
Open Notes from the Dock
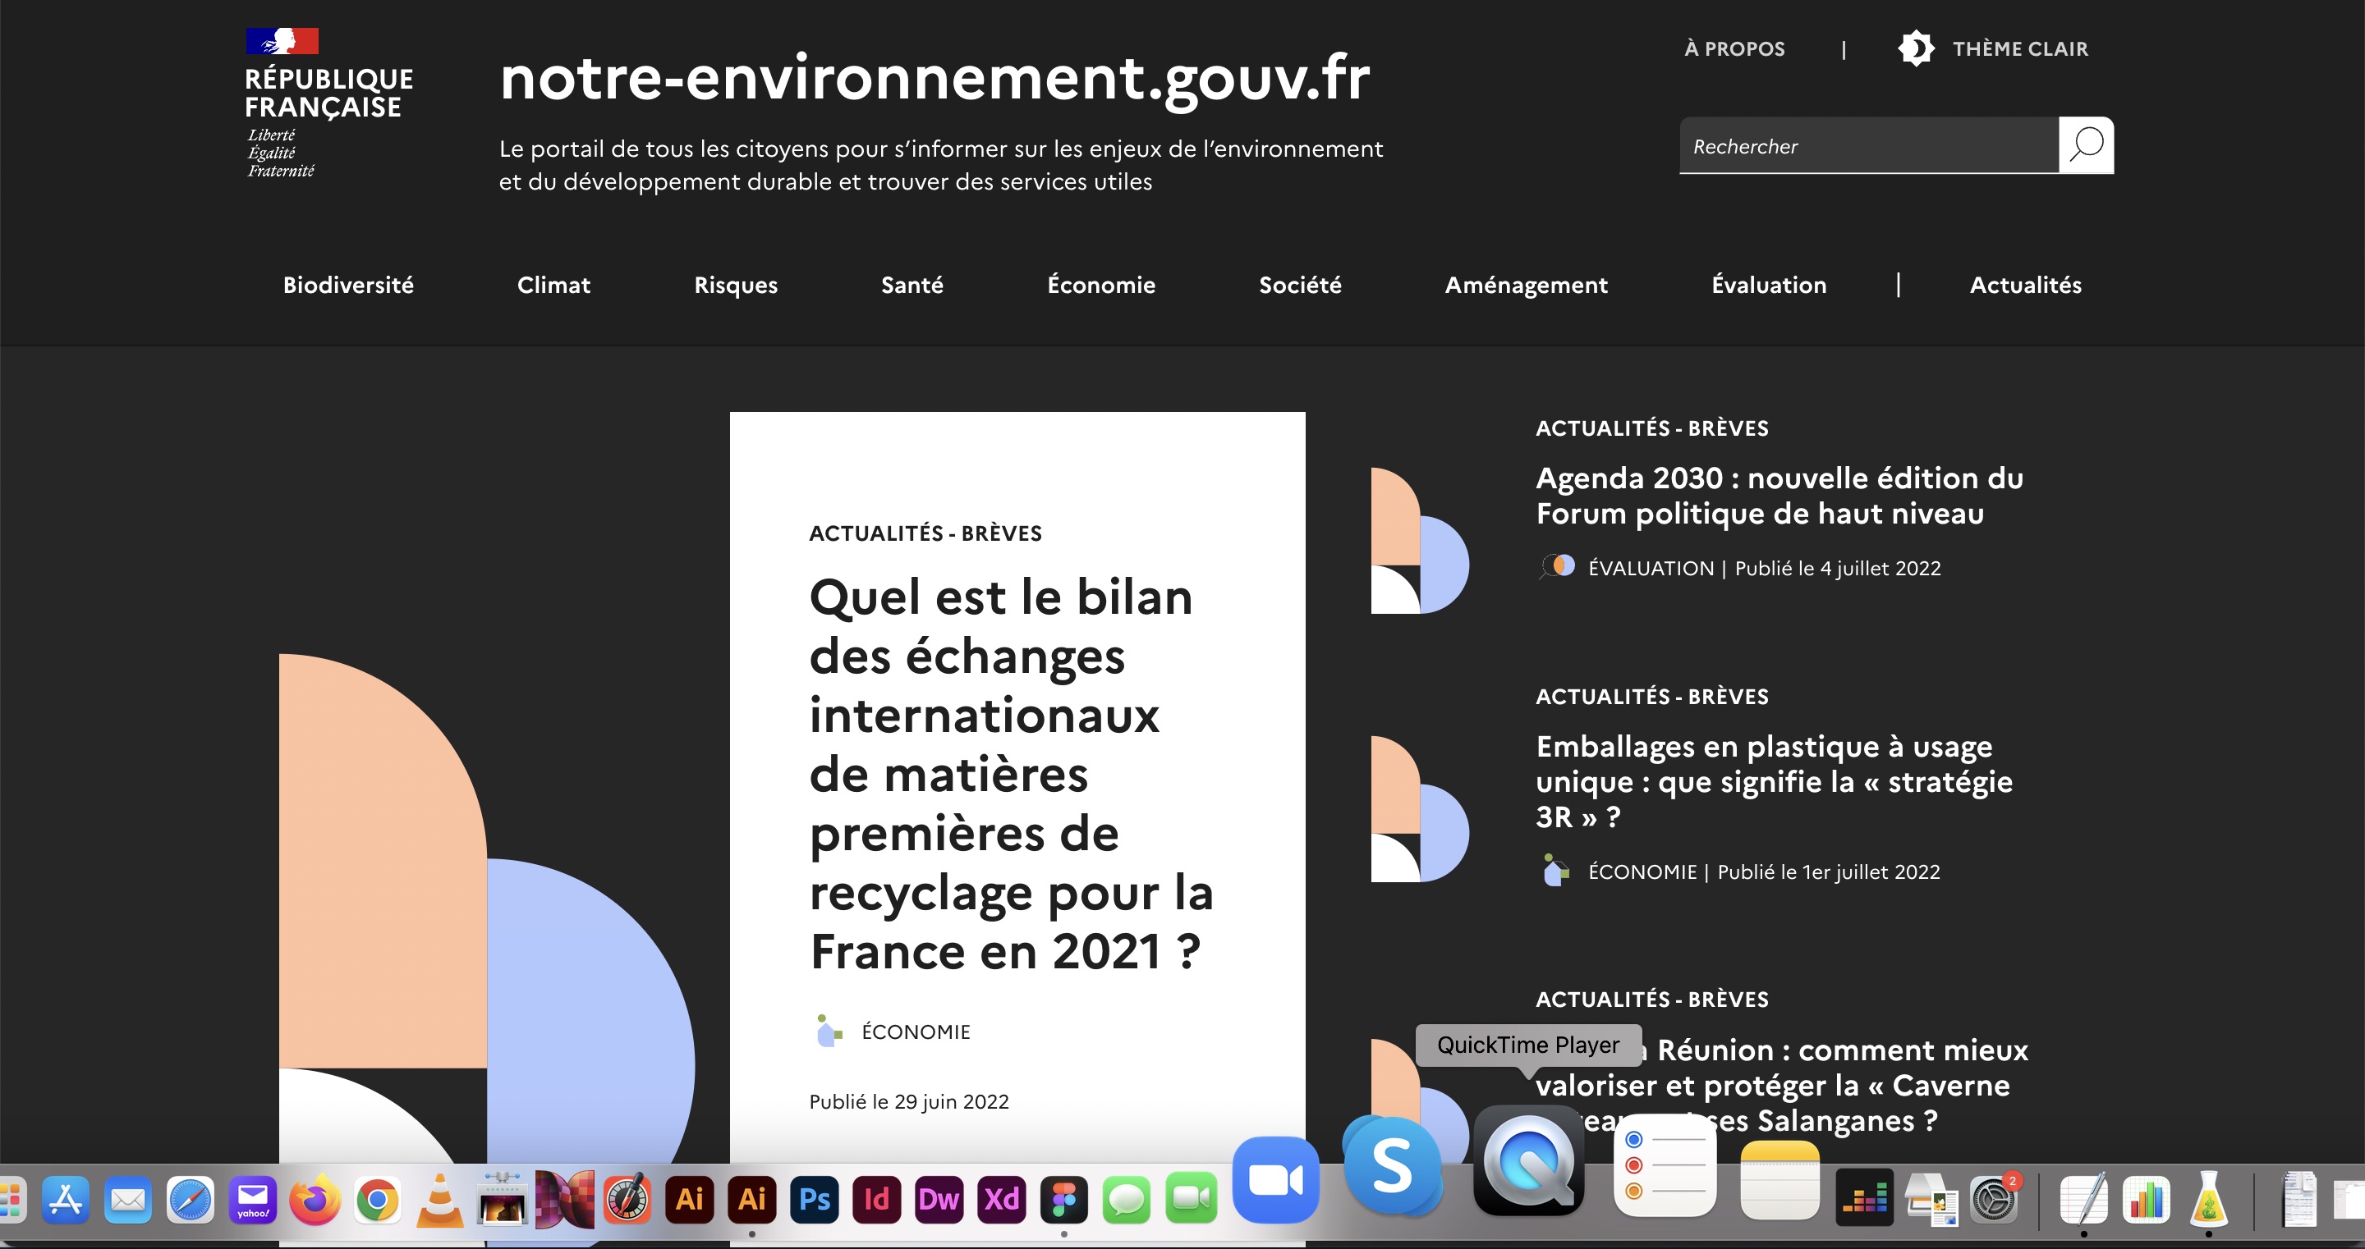coord(1779,1180)
